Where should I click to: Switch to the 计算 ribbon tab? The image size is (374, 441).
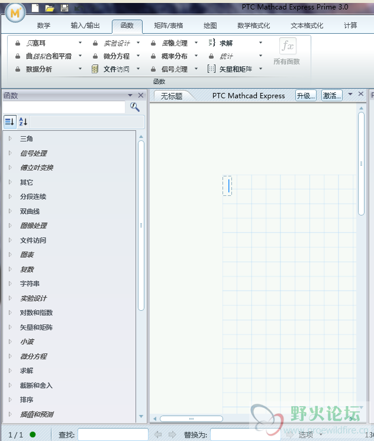(350, 25)
